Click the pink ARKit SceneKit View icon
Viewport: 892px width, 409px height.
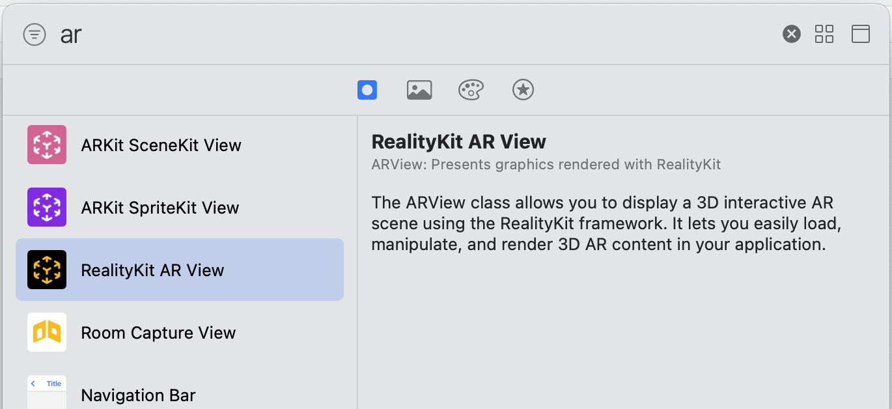(x=47, y=145)
